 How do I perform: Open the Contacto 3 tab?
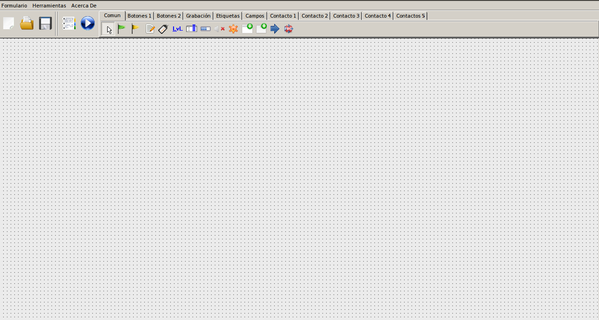[x=346, y=16]
